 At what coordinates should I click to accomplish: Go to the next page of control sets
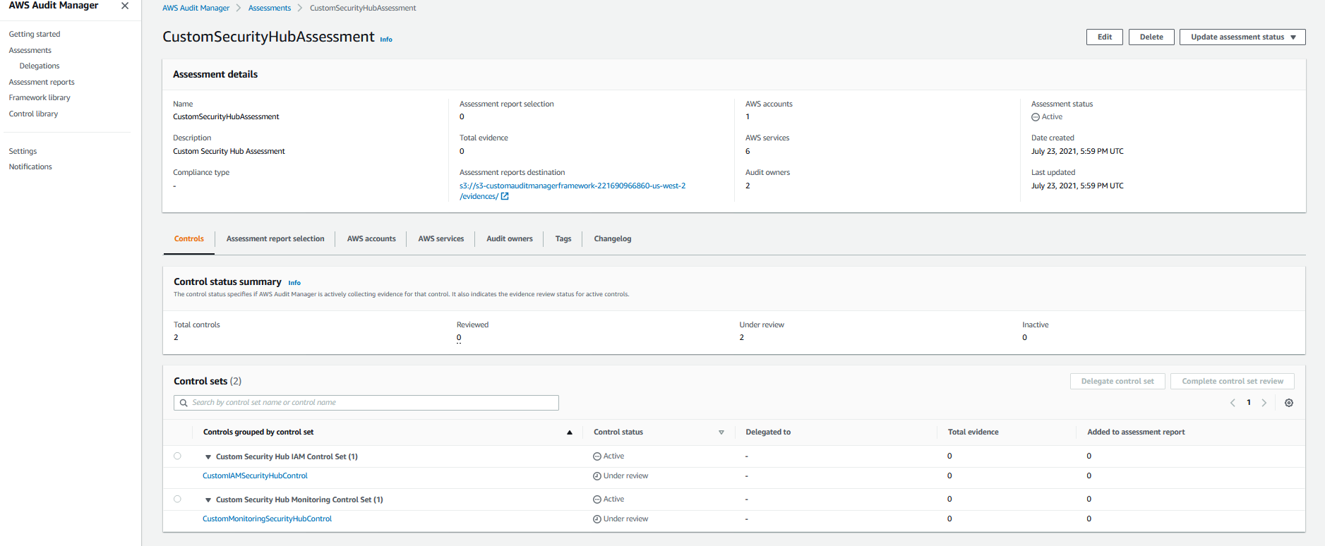pos(1264,403)
